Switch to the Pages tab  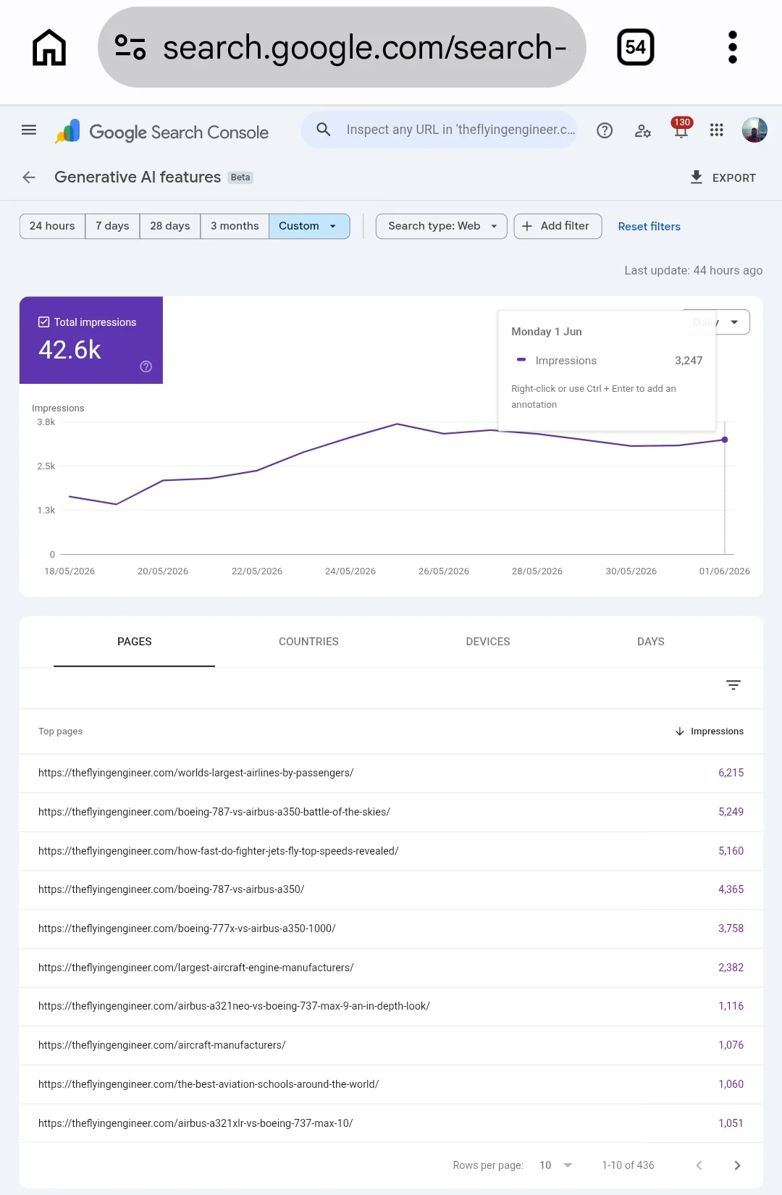(x=135, y=642)
